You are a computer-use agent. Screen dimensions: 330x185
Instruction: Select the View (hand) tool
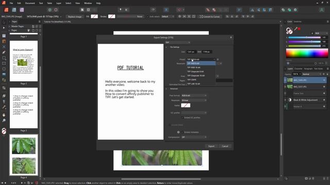pyautogui.click(x=4, y=115)
